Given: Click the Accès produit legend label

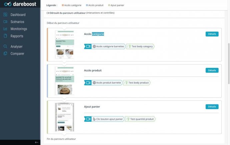Looking at the screenshot, I should pyautogui.click(x=96, y=5).
